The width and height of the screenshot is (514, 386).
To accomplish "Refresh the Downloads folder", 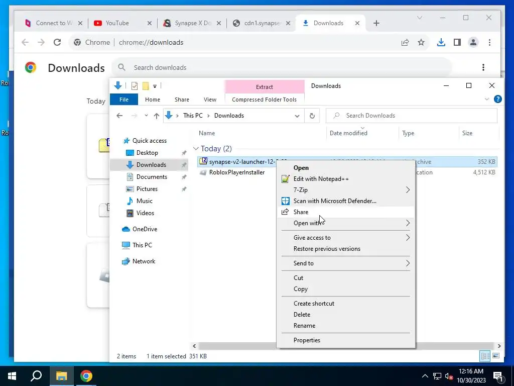I will click(x=312, y=116).
